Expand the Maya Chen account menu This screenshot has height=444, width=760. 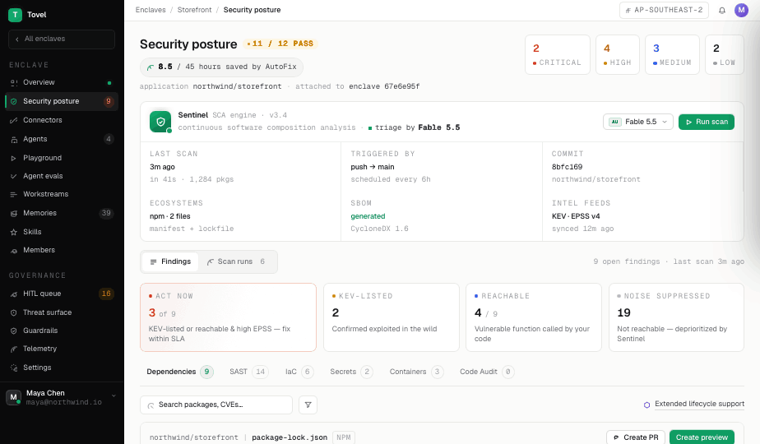(114, 396)
